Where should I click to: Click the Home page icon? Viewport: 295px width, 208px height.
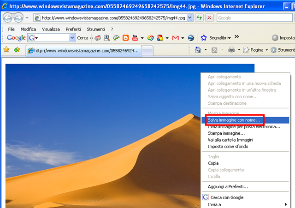pos(198,50)
